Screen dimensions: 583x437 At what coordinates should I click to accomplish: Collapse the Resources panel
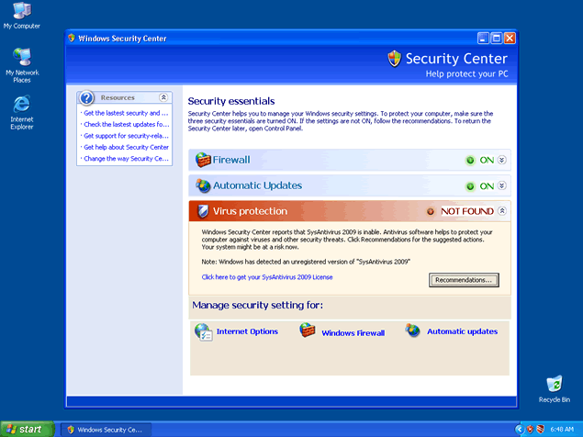tap(163, 97)
